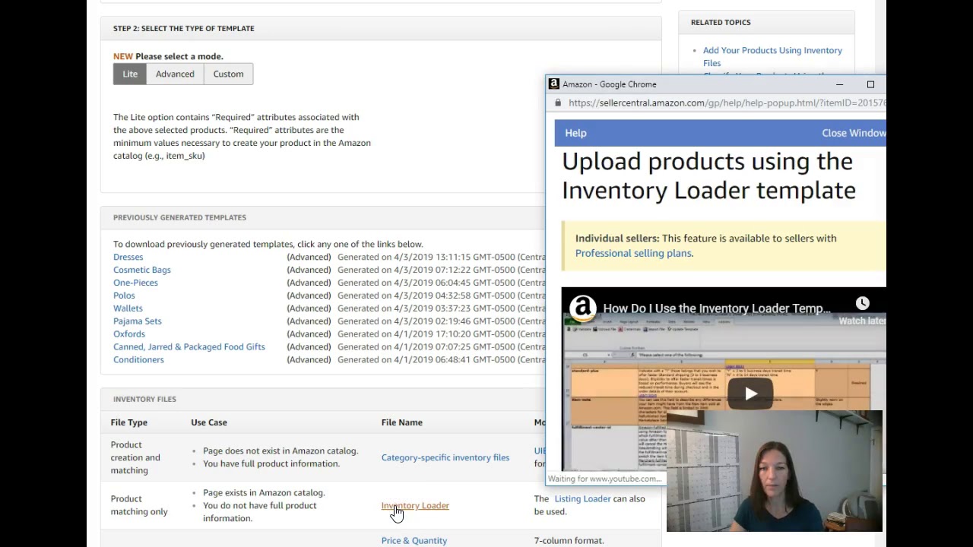Click Close Window in Help popup

coord(854,133)
